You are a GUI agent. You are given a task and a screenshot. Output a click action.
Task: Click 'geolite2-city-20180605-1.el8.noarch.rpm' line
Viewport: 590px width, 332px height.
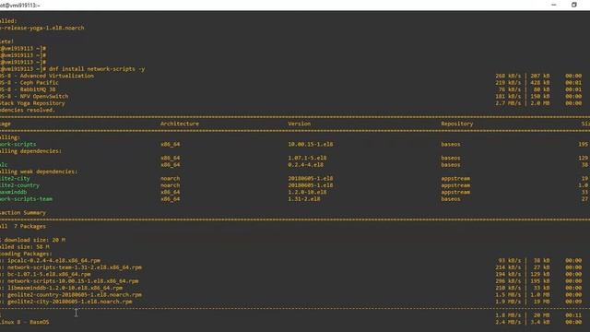70,302
